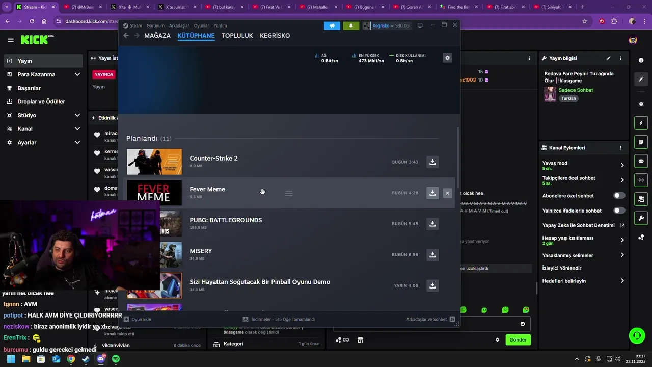This screenshot has width=652, height=367.
Task: Open the Oyunlar menu in Steam
Action: tap(202, 25)
